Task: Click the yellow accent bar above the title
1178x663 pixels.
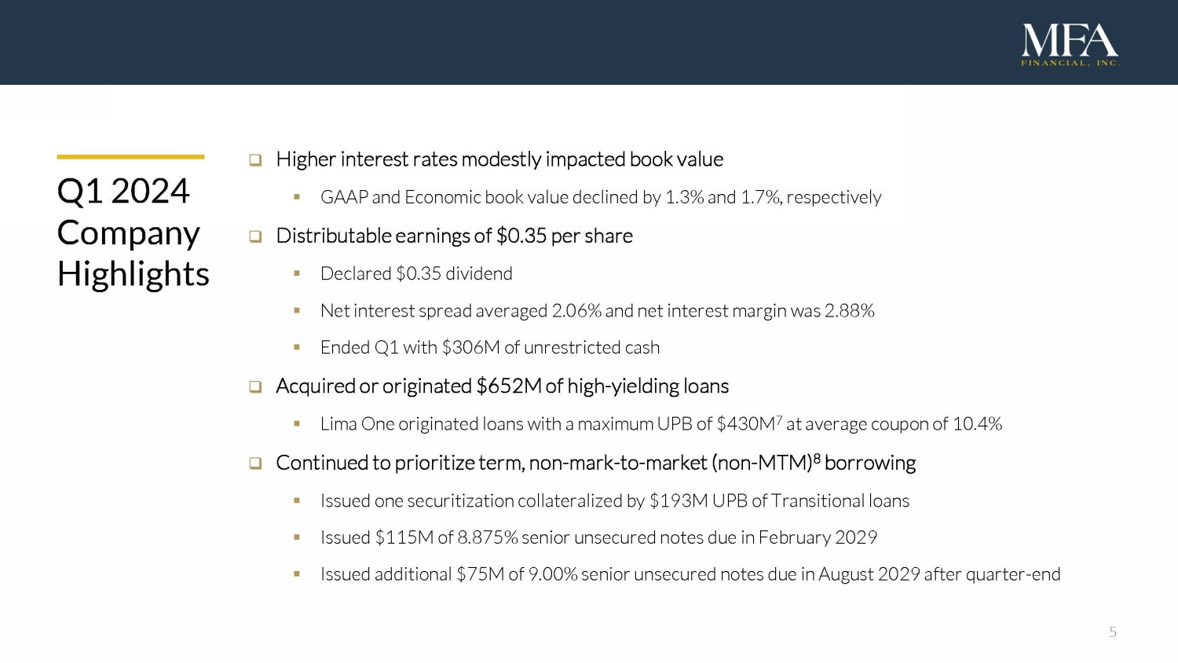Action: pos(130,157)
